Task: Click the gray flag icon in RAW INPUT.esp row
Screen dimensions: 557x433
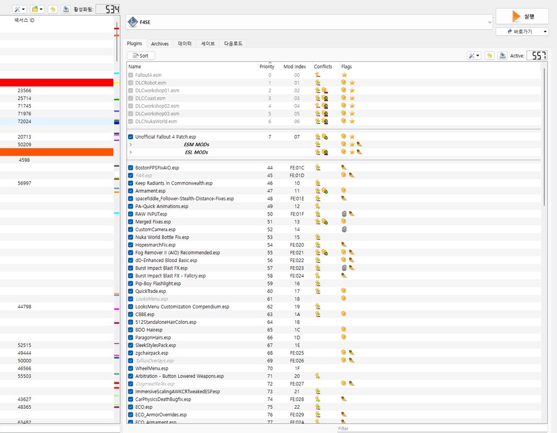Action: coord(344,214)
